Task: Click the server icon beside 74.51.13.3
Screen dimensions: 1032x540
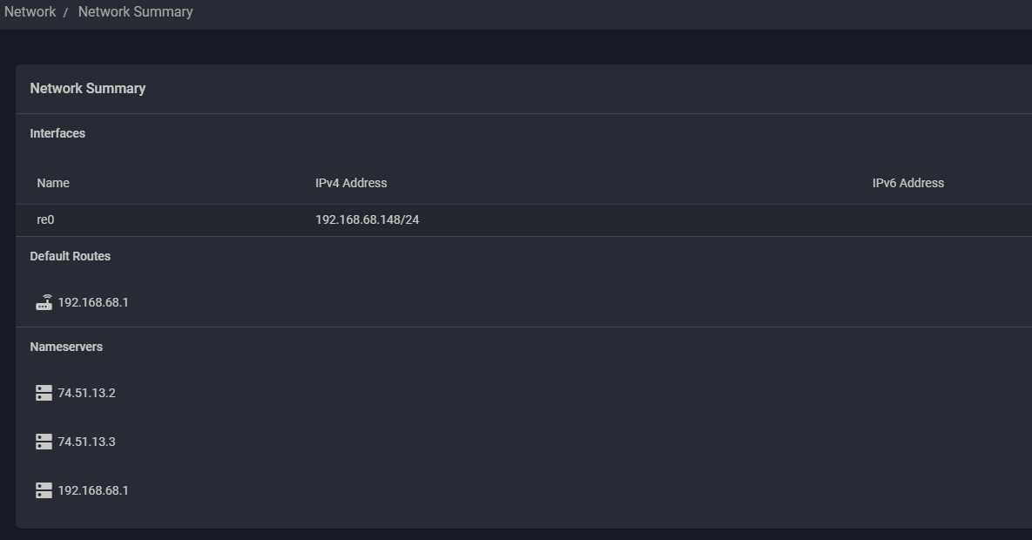Action: [44, 442]
